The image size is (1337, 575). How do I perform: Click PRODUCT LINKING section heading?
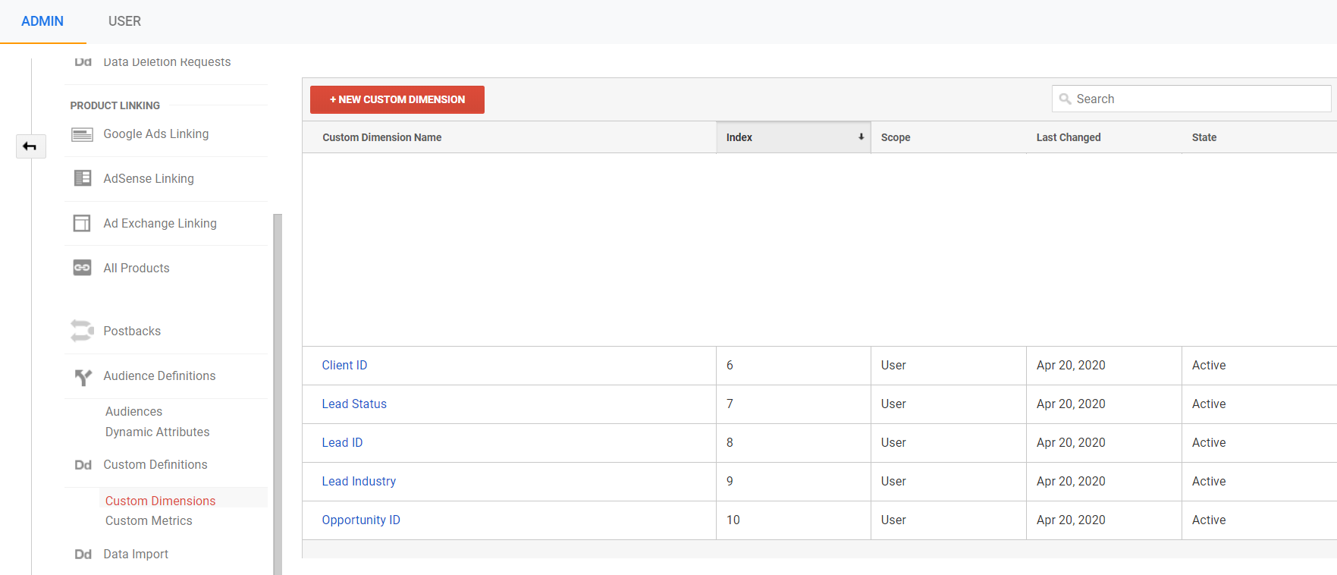[x=115, y=106]
